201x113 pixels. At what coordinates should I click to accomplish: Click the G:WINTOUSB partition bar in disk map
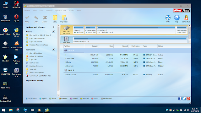(130, 40)
